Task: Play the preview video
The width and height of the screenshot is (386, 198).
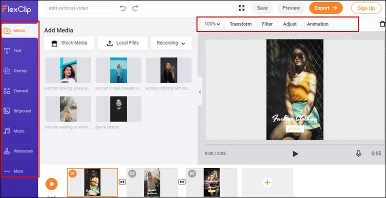Action: point(295,154)
